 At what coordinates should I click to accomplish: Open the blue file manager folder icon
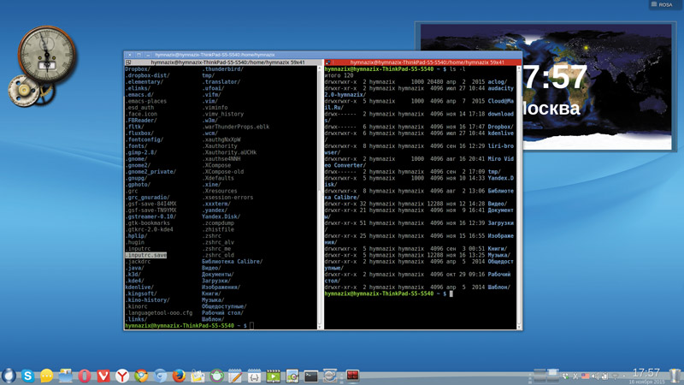click(66, 376)
